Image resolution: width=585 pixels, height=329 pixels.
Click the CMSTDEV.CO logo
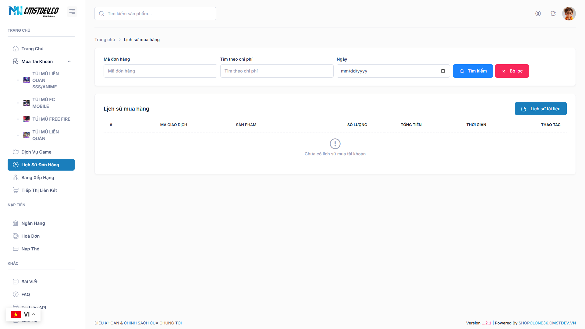click(x=34, y=11)
